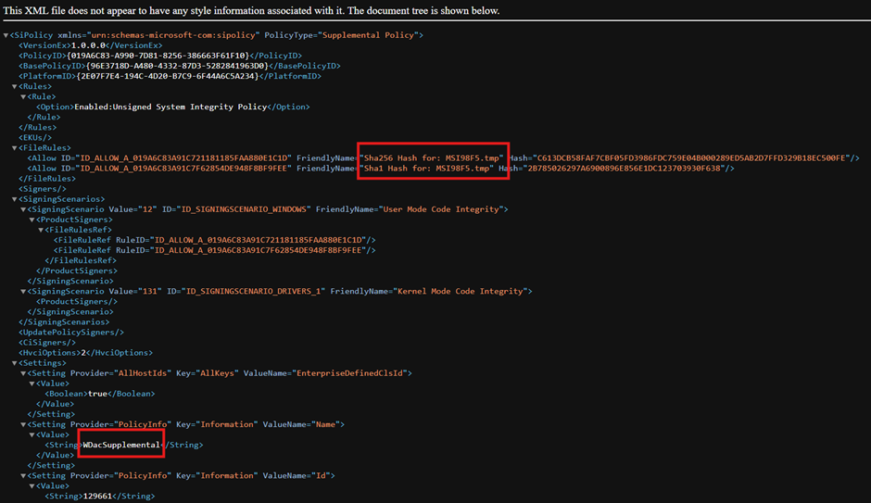The image size is (871, 503).
Task: Collapse the FileRulesRef element
Action: (x=42, y=230)
